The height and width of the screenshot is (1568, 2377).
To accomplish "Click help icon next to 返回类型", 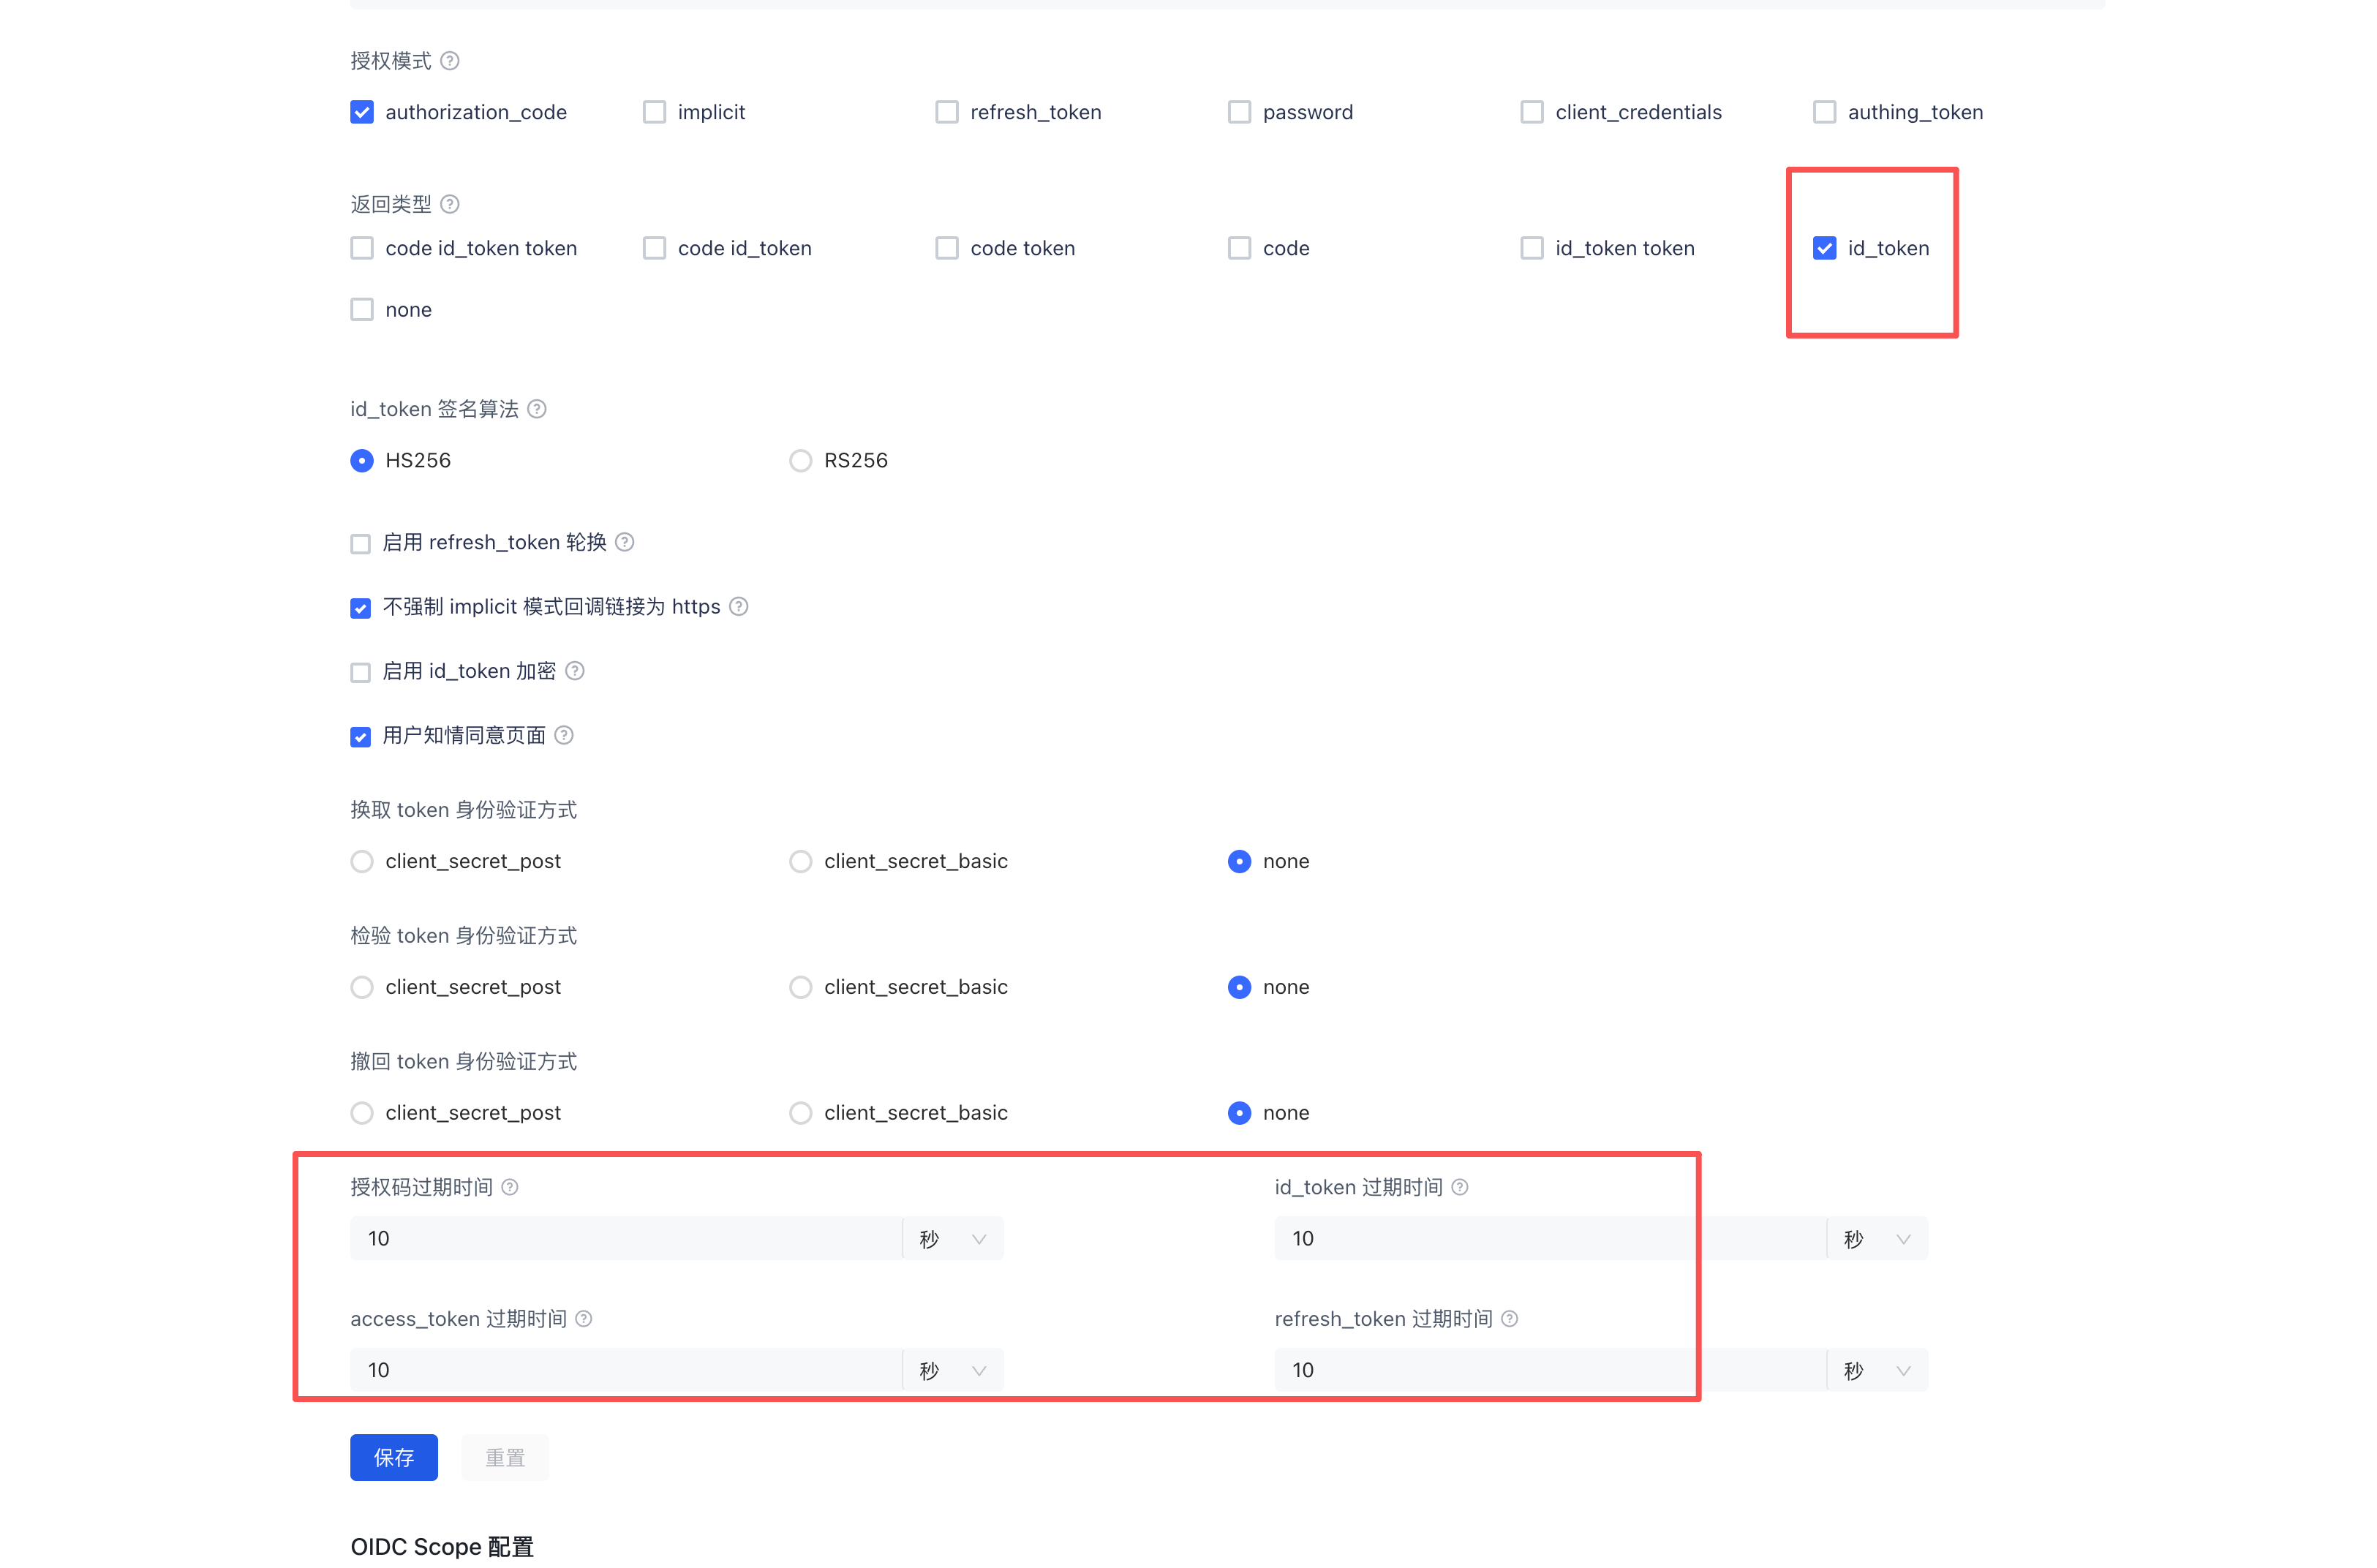I will point(450,204).
